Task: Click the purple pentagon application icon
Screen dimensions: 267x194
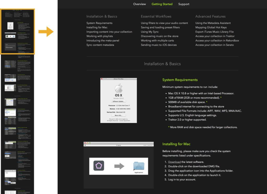Action: pyautogui.click(x=99, y=166)
